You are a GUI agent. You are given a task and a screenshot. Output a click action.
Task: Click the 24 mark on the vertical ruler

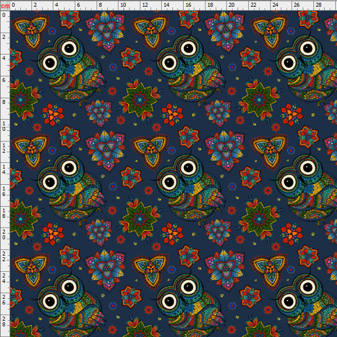[x=4, y=279]
